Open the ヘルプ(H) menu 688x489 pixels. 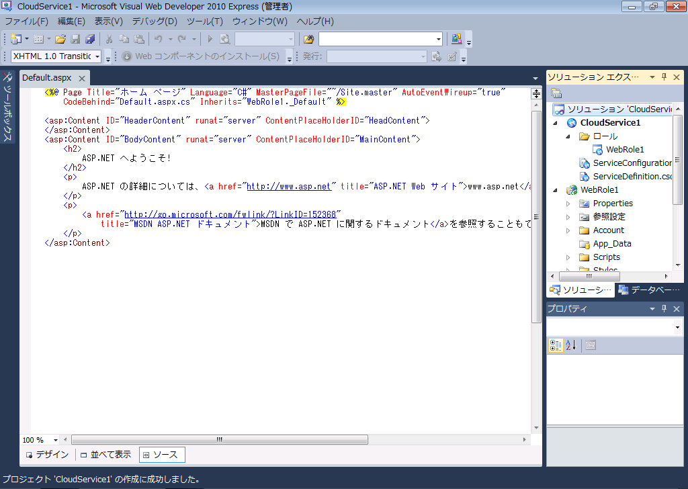(315, 21)
